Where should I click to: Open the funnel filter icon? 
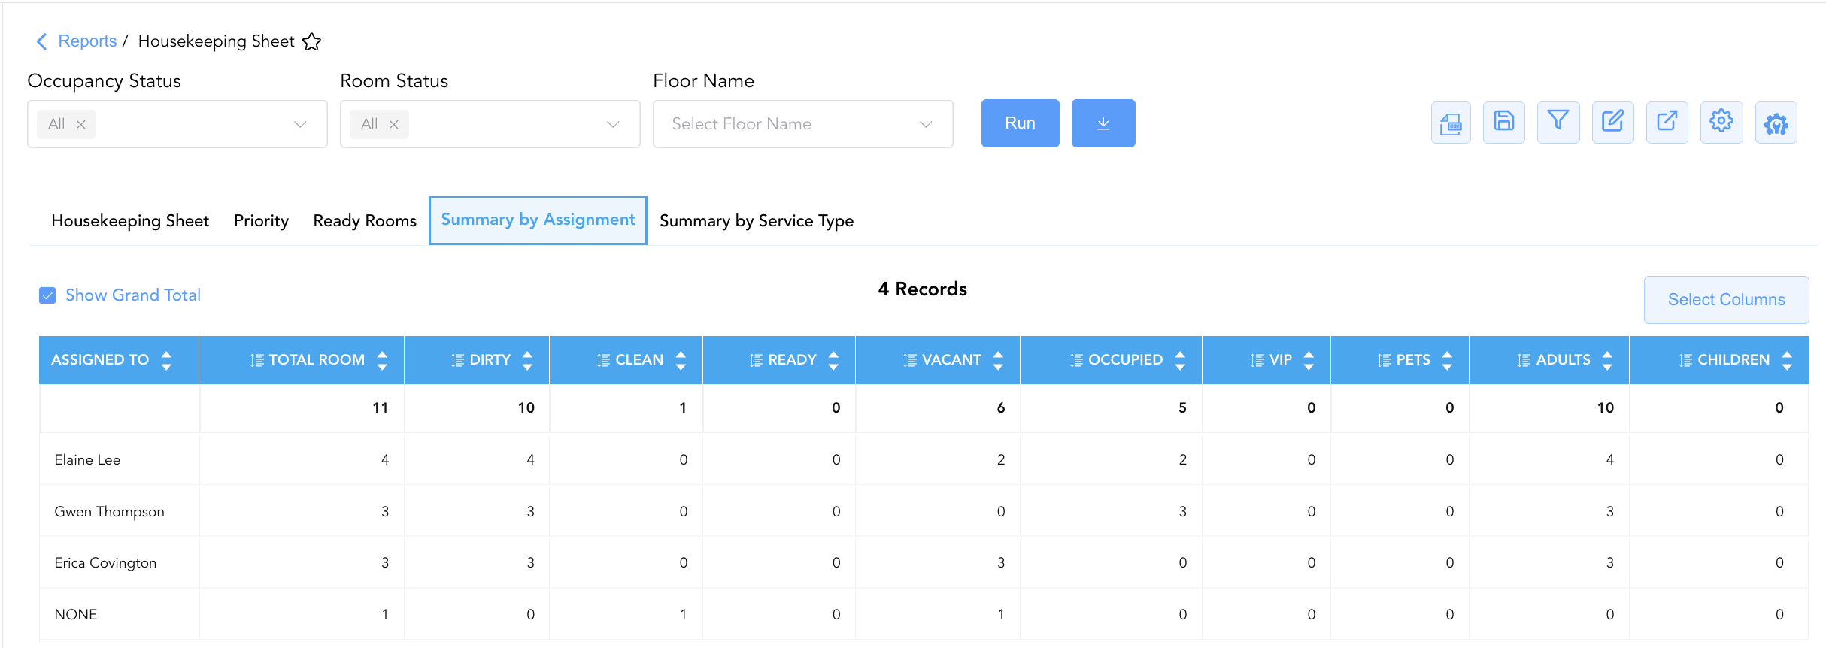(1558, 123)
